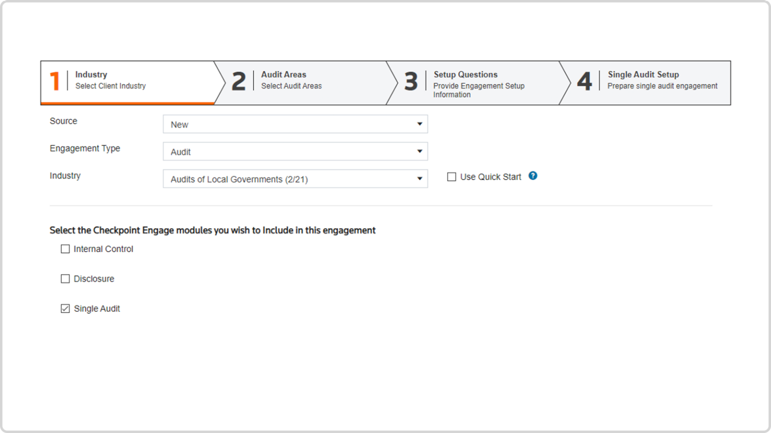Click the Use Quick Start help icon

[533, 176]
